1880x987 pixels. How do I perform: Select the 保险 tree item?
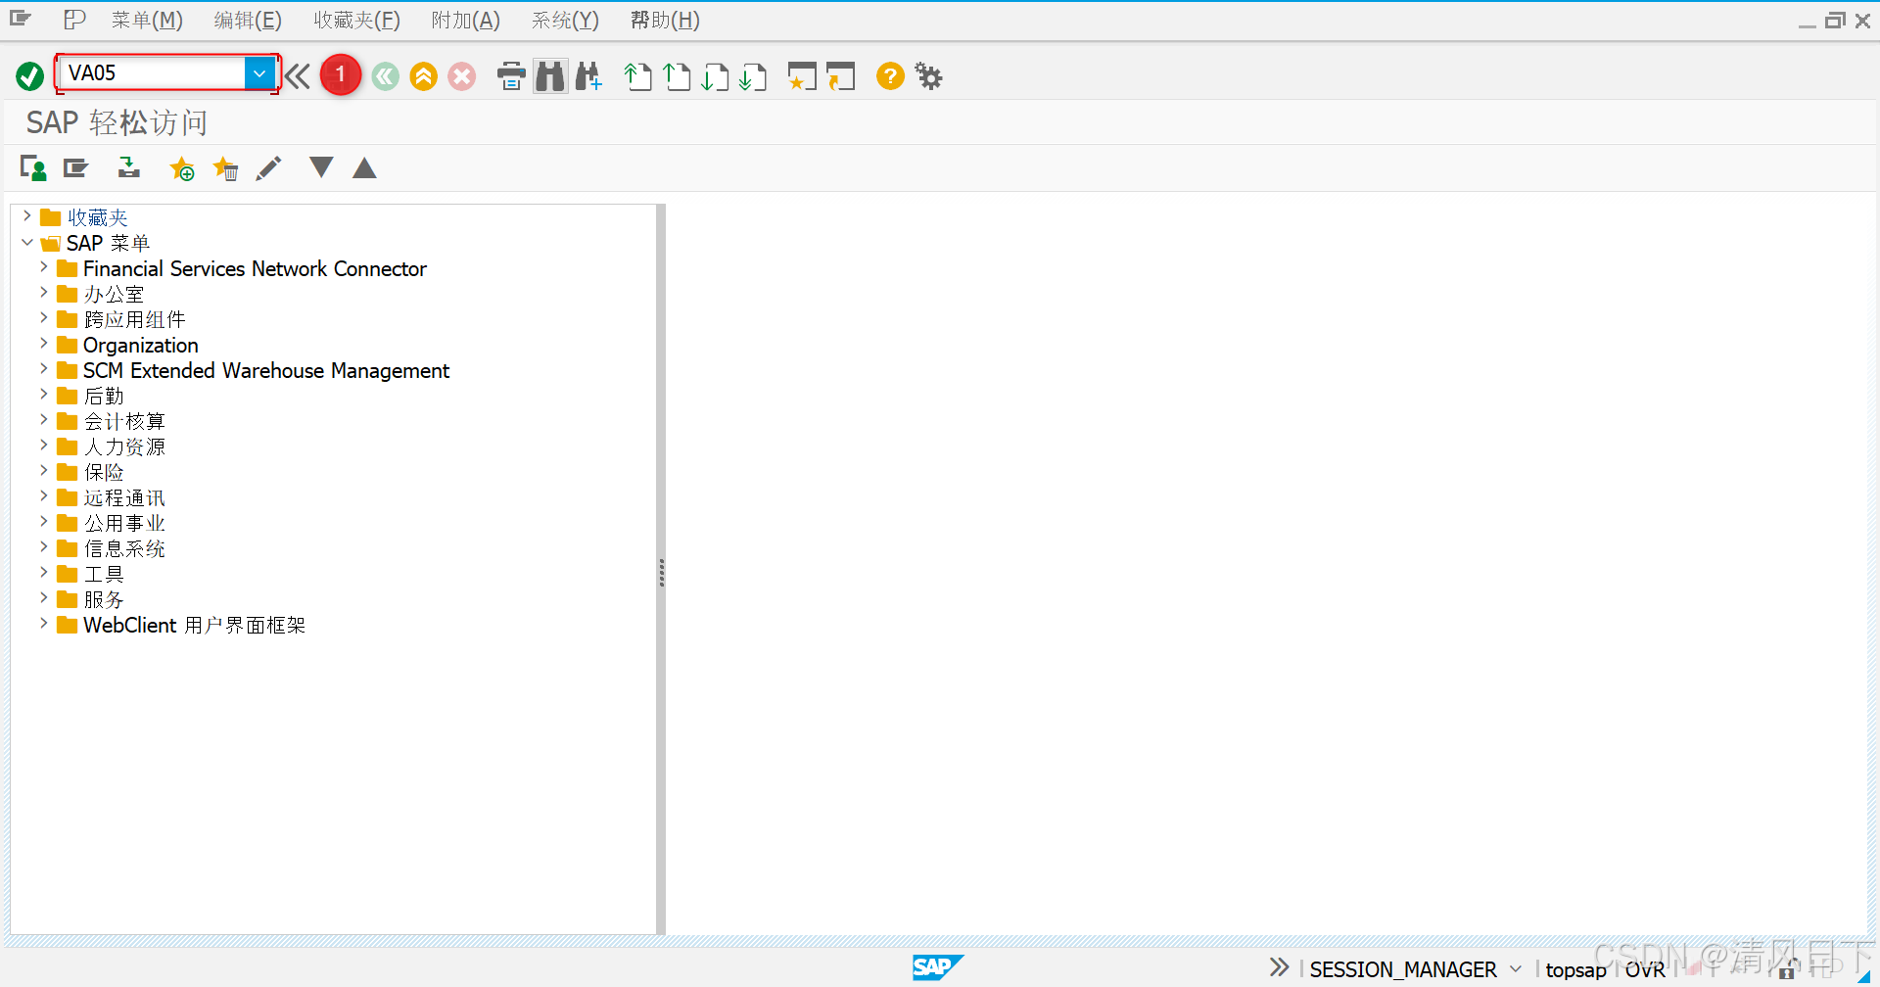[x=104, y=472]
